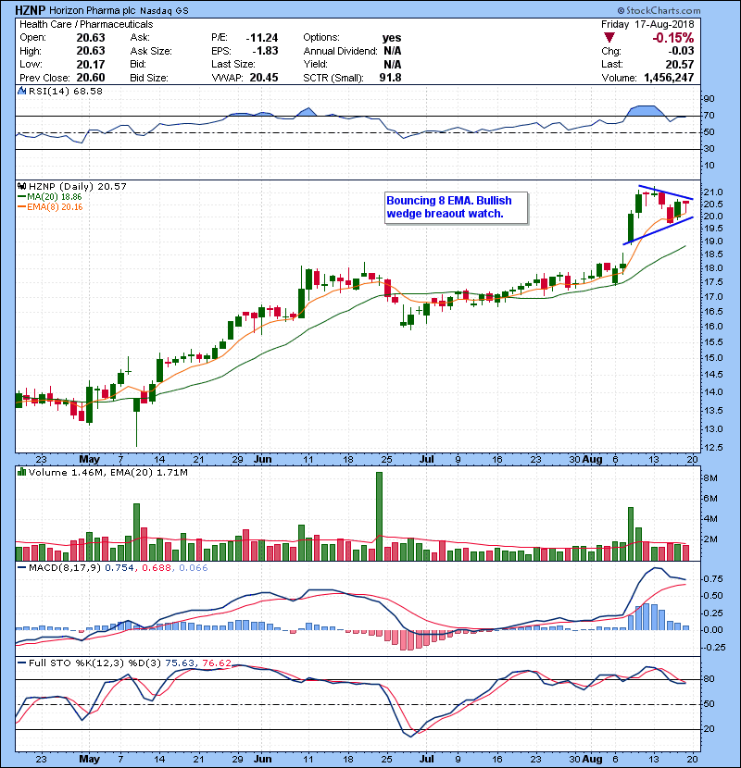The image size is (741, 768).
Task: Click the candlestick icon beside HZNP (Daily)
Action: 22,186
